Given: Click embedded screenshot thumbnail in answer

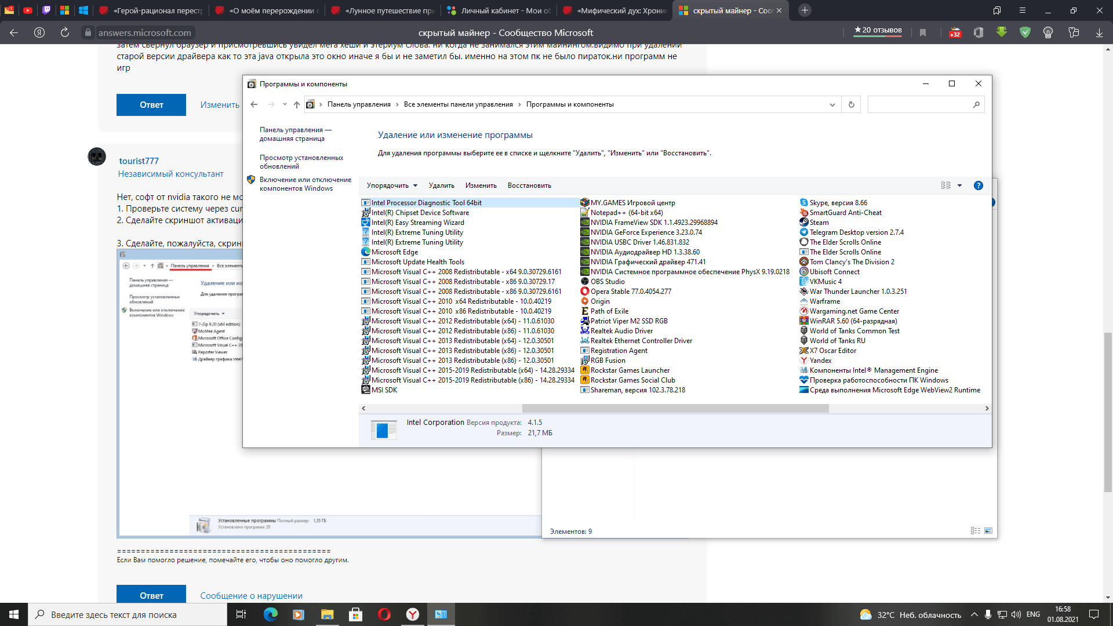Looking at the screenshot, I should tap(329, 393).
